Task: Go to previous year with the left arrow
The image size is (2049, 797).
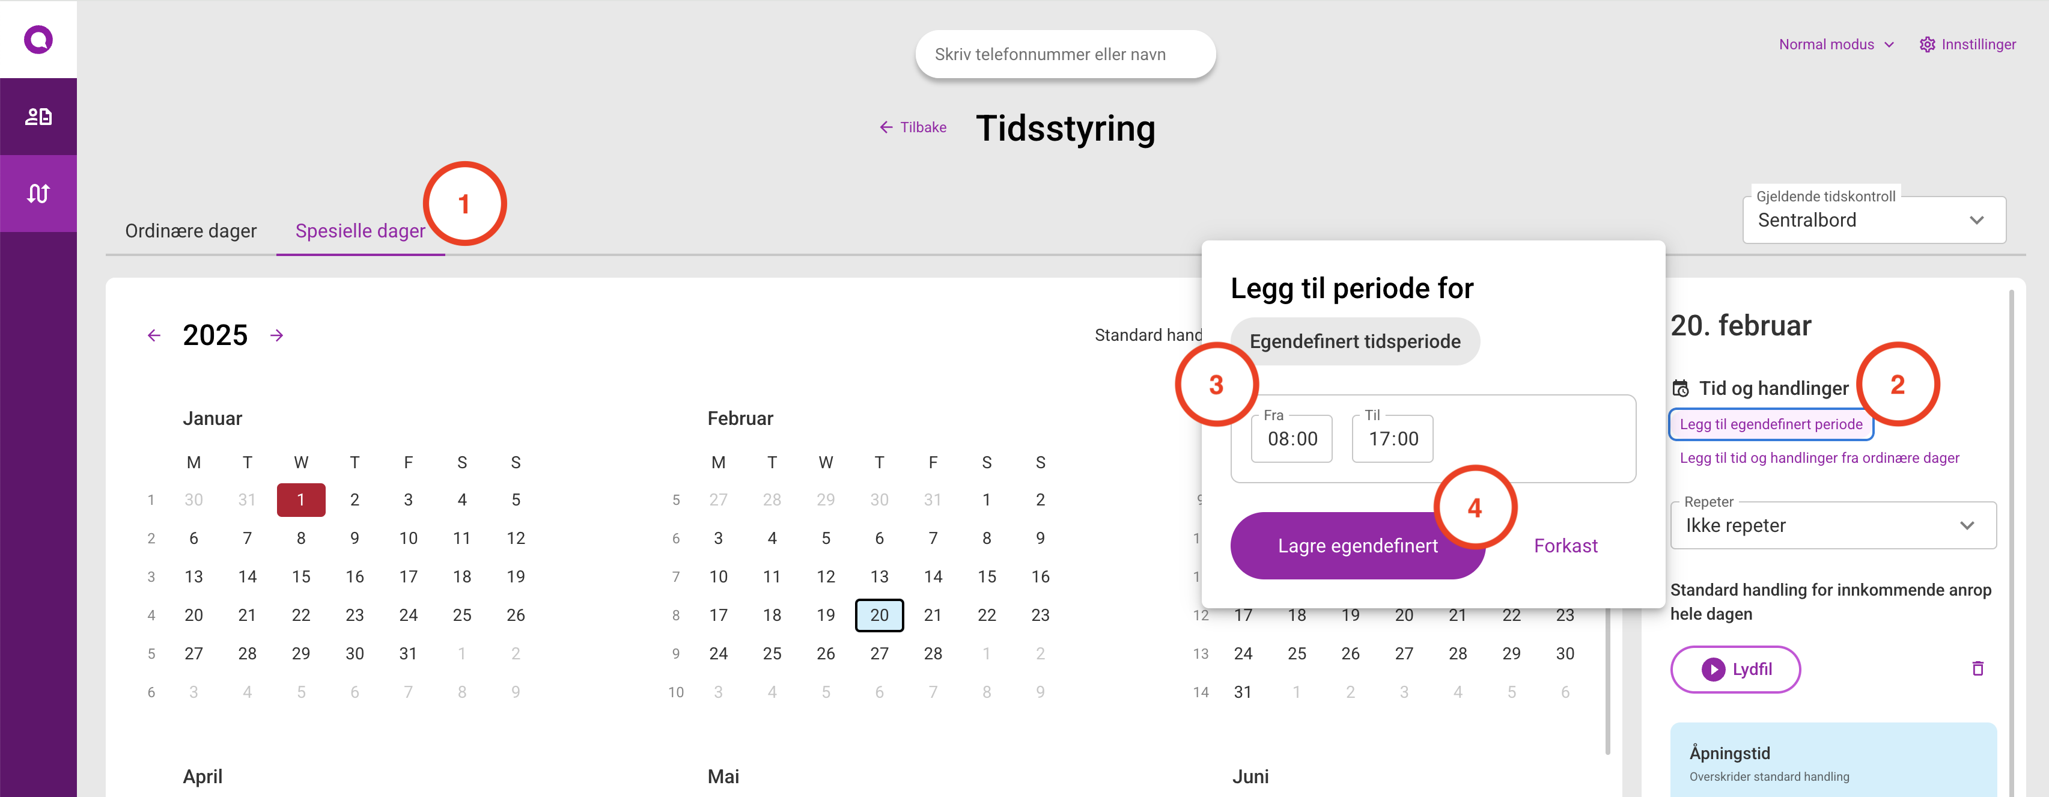Action: [x=153, y=335]
